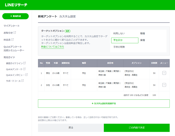This screenshot has width=175, height=136.
Task: Click external icon beside Quickアンケート guide
Action: click(24, 69)
